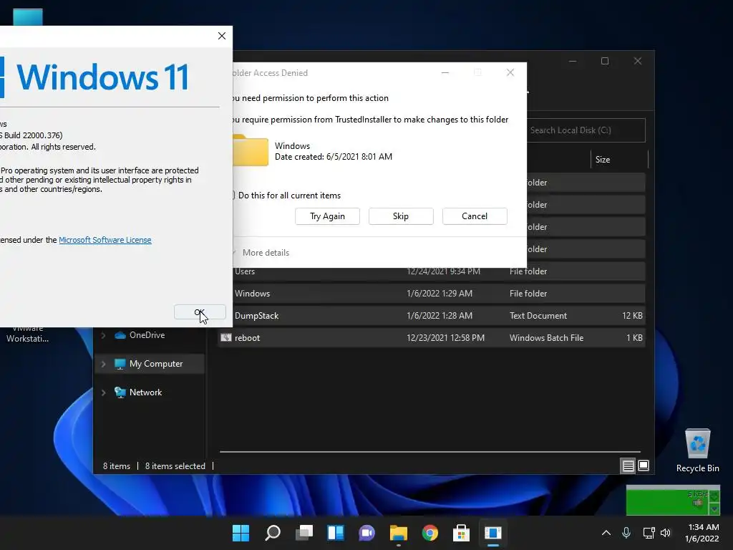Click reboot's Windows Batch File type cell
The image size is (733, 550).
tap(546, 338)
